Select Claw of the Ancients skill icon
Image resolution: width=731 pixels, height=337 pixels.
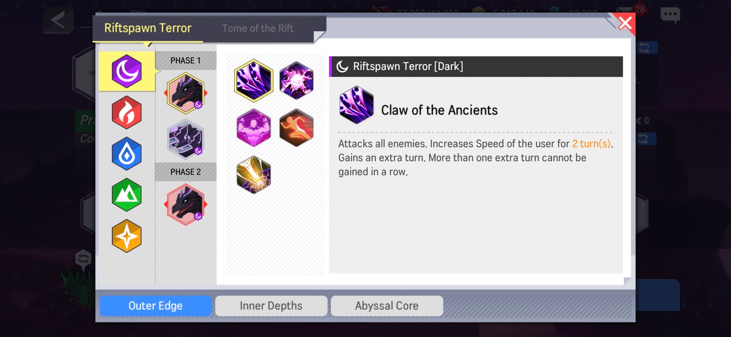point(254,81)
